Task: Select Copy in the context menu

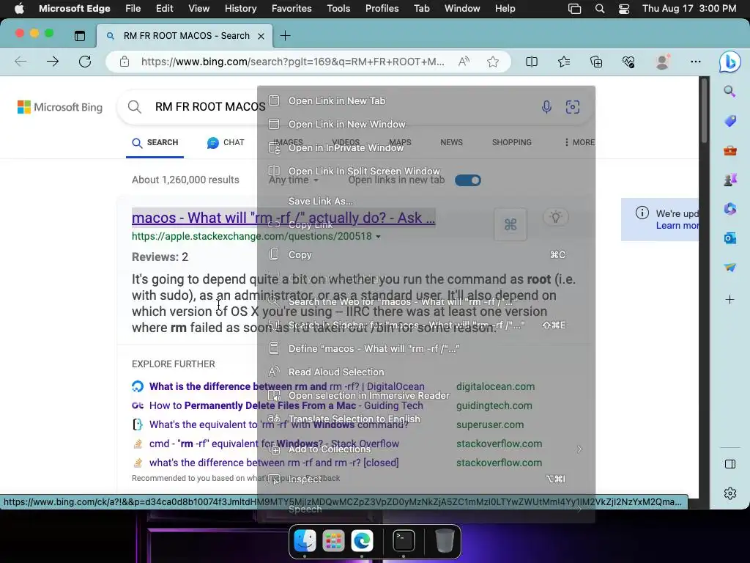Action: point(426,254)
